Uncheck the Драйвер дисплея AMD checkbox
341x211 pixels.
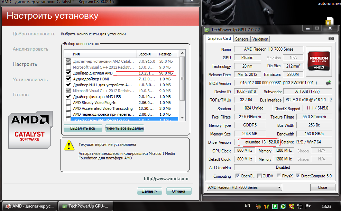[68, 73]
